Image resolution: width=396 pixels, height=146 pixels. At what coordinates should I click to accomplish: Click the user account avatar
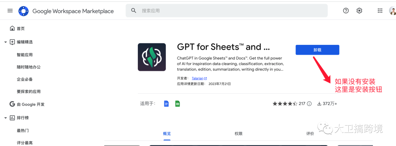[393, 11]
